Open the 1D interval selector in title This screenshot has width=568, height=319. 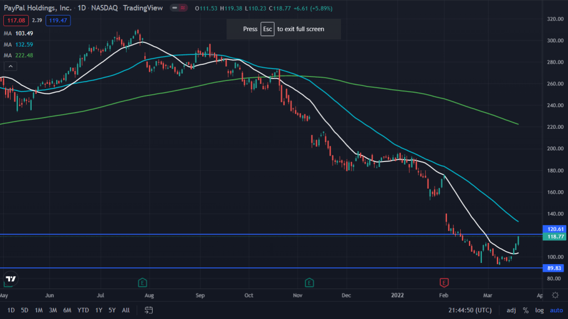pyautogui.click(x=80, y=9)
